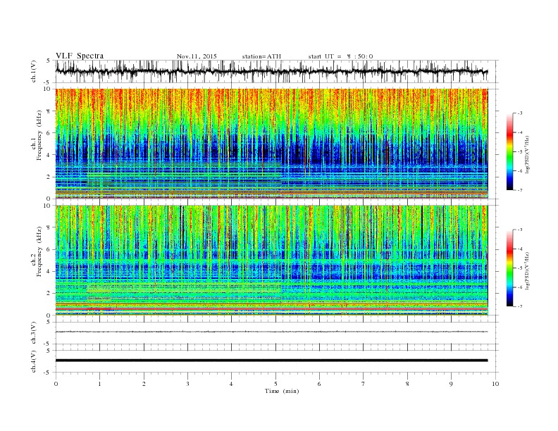Select the "start UT = 8 :50: 0" text
The height and width of the screenshot is (431, 558).
tap(340, 56)
